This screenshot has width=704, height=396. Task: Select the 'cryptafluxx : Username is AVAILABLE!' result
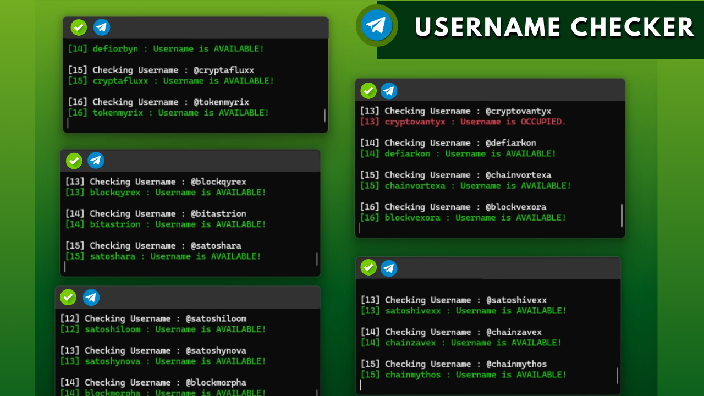point(171,81)
